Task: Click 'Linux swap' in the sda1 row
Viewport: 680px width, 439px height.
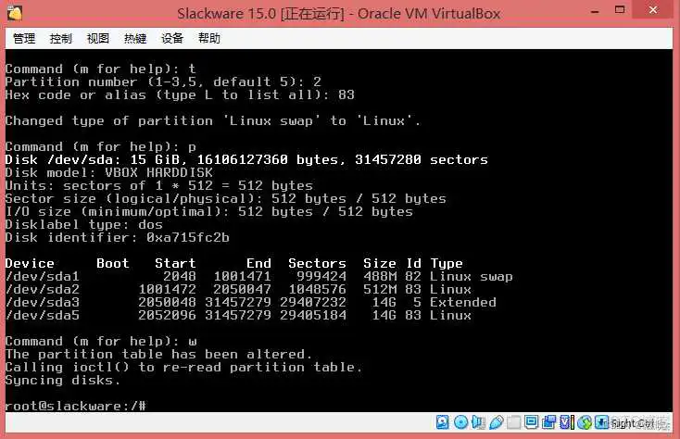Action: coord(471,276)
